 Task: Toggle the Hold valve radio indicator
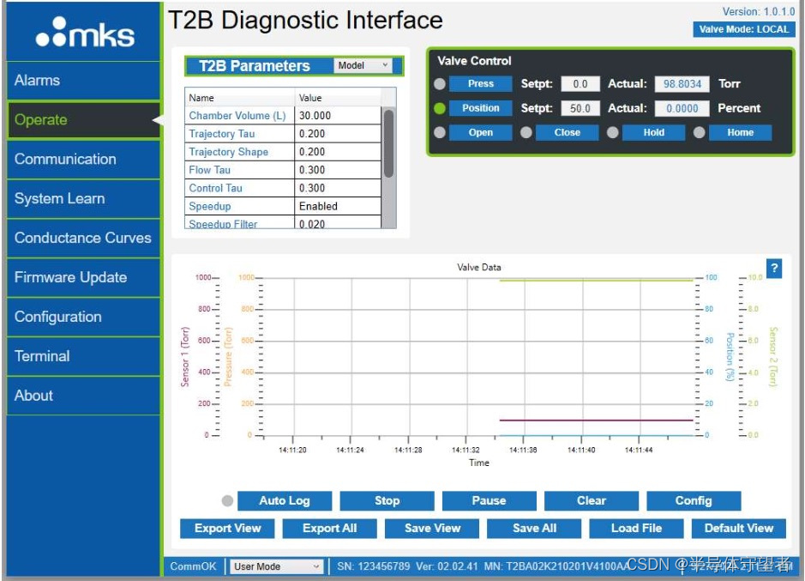pos(612,133)
